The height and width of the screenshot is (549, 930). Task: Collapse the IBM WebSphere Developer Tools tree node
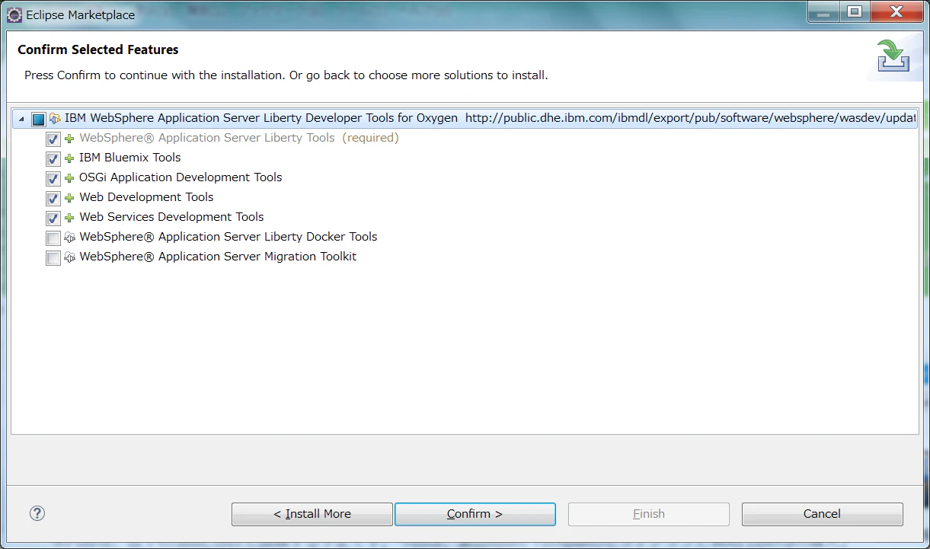pos(21,119)
